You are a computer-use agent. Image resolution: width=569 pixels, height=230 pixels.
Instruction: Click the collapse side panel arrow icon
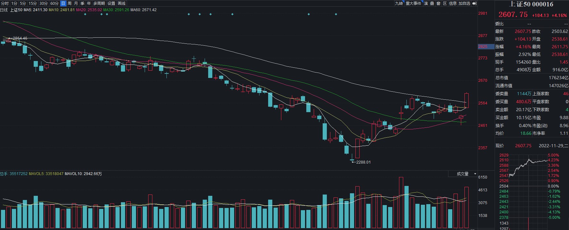474,4
